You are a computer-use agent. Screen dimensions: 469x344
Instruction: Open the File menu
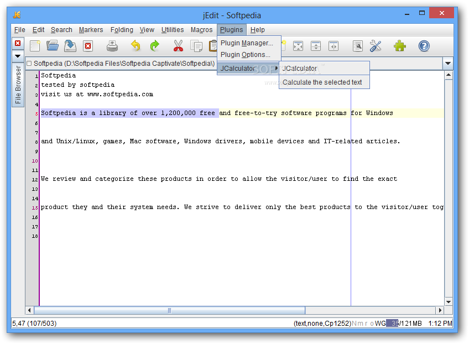(20, 30)
